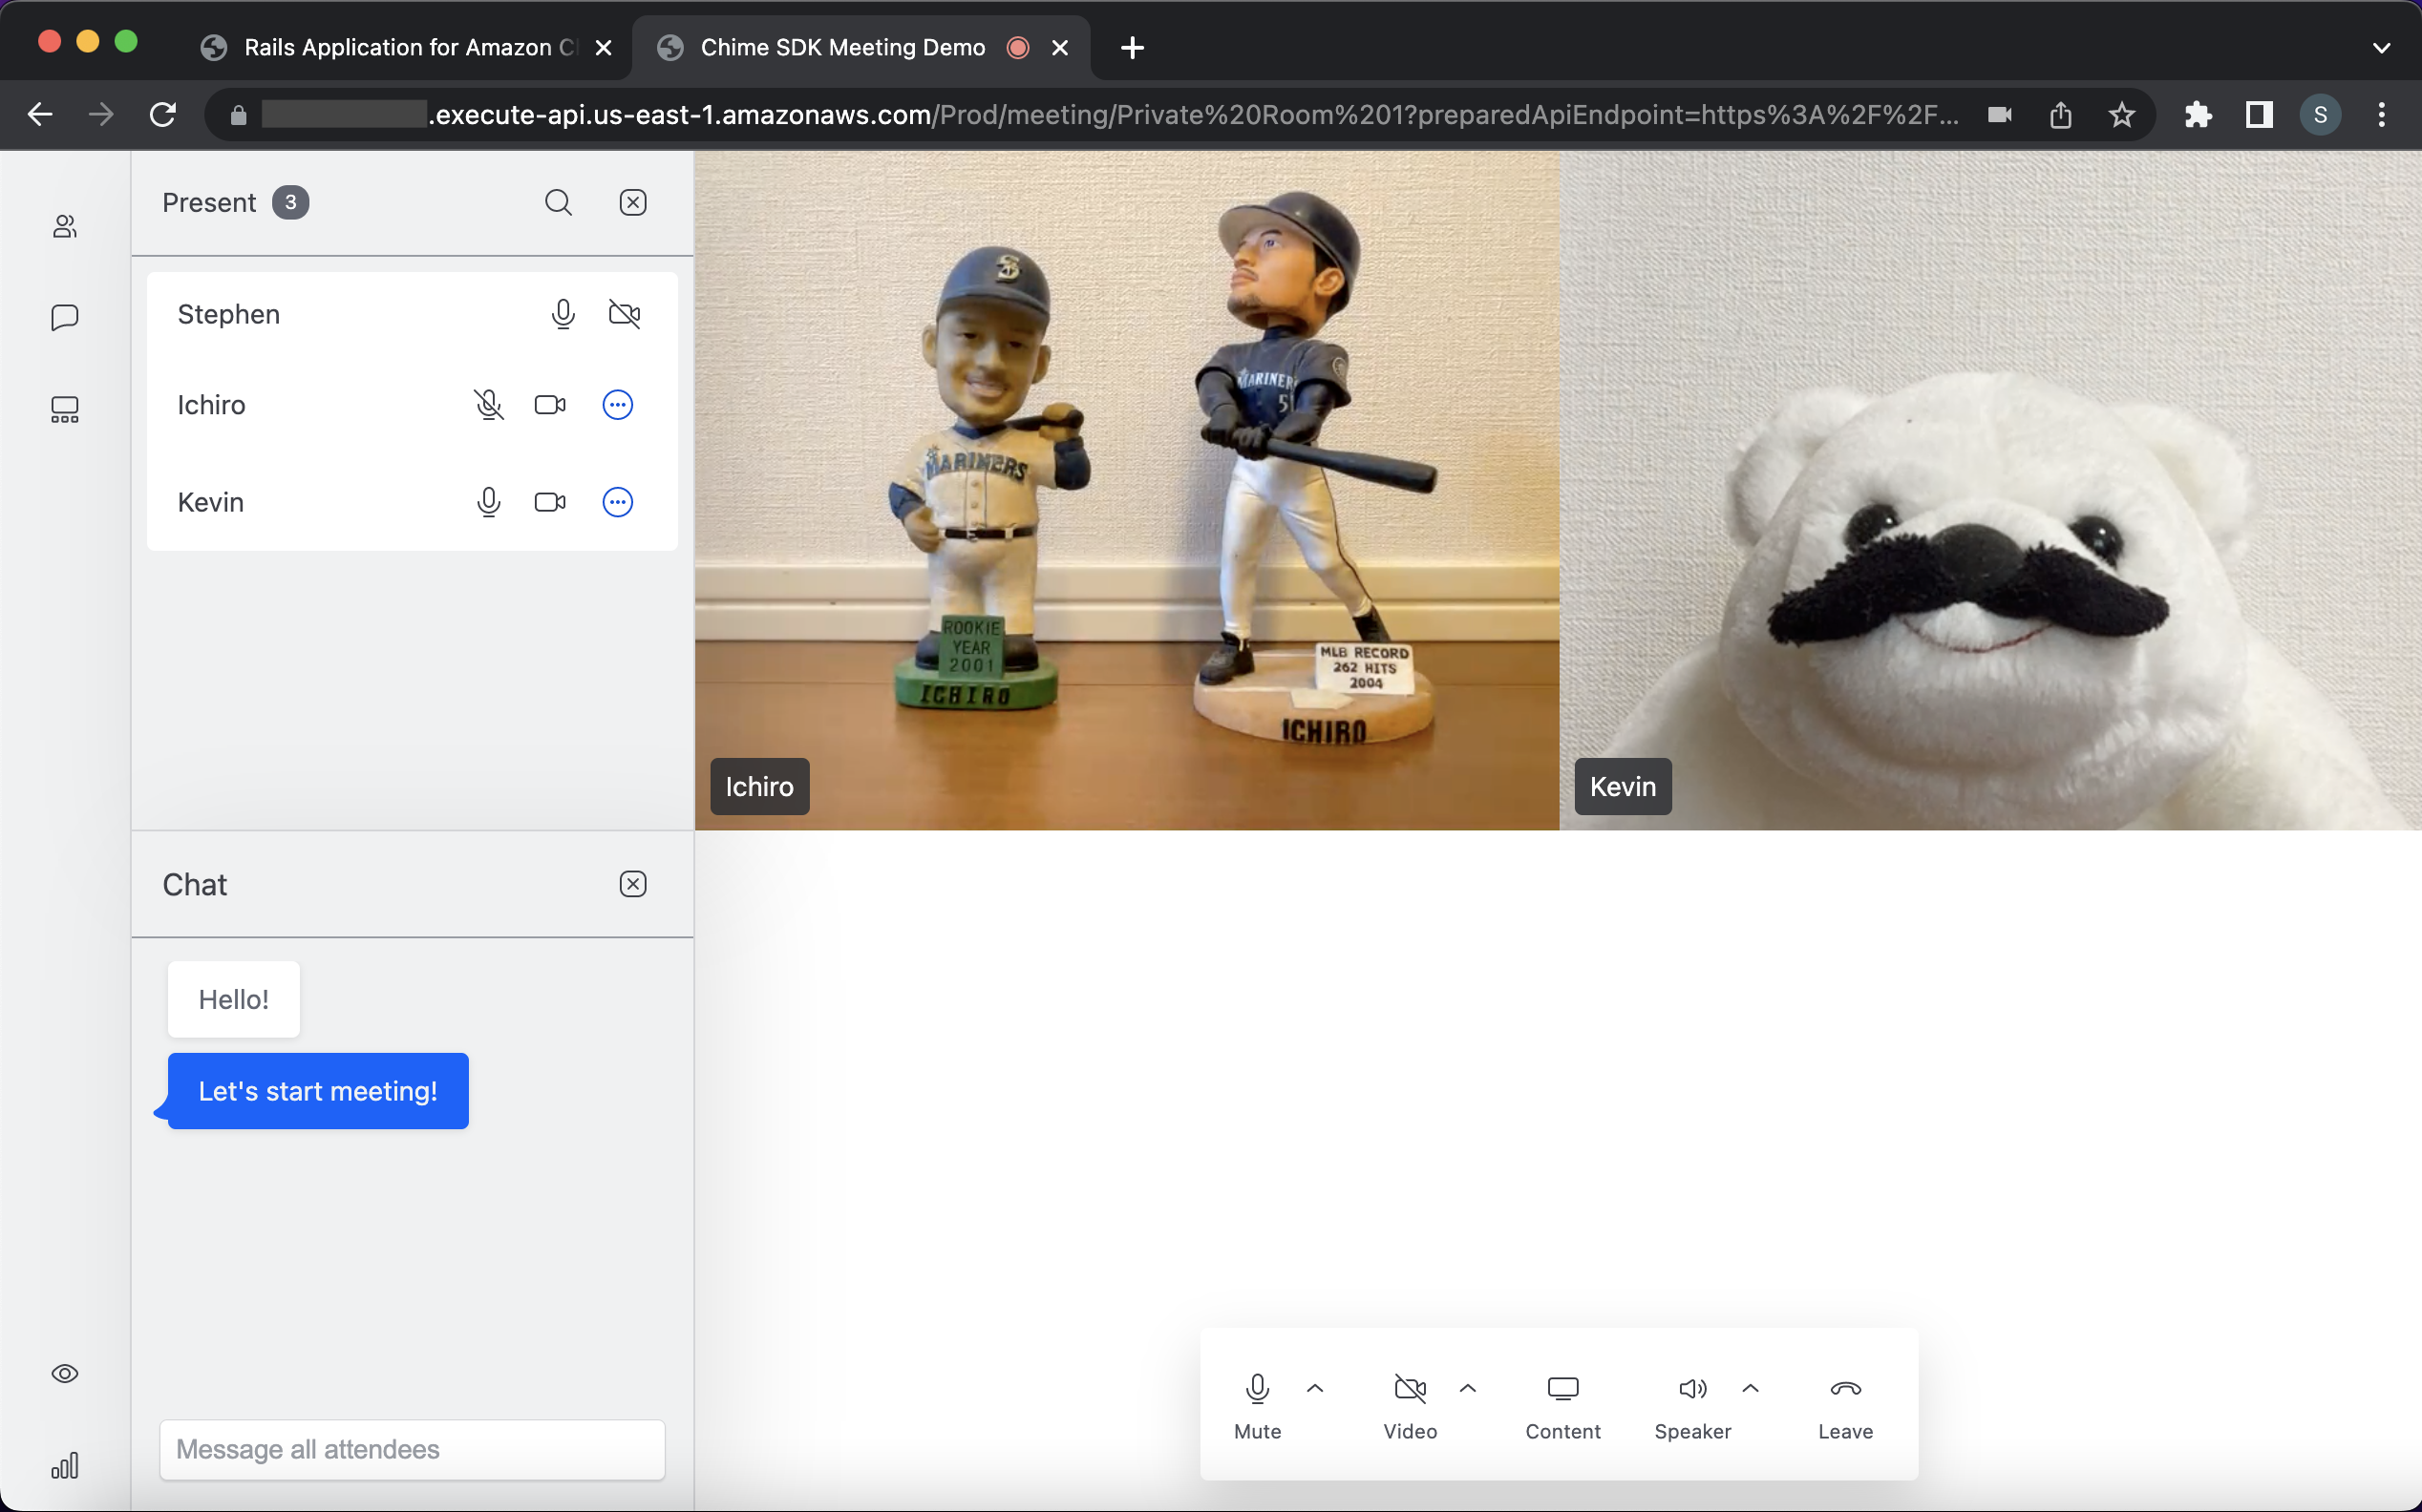Open Ichiro's more options menu
This screenshot has width=2422, height=1512.
tap(617, 405)
